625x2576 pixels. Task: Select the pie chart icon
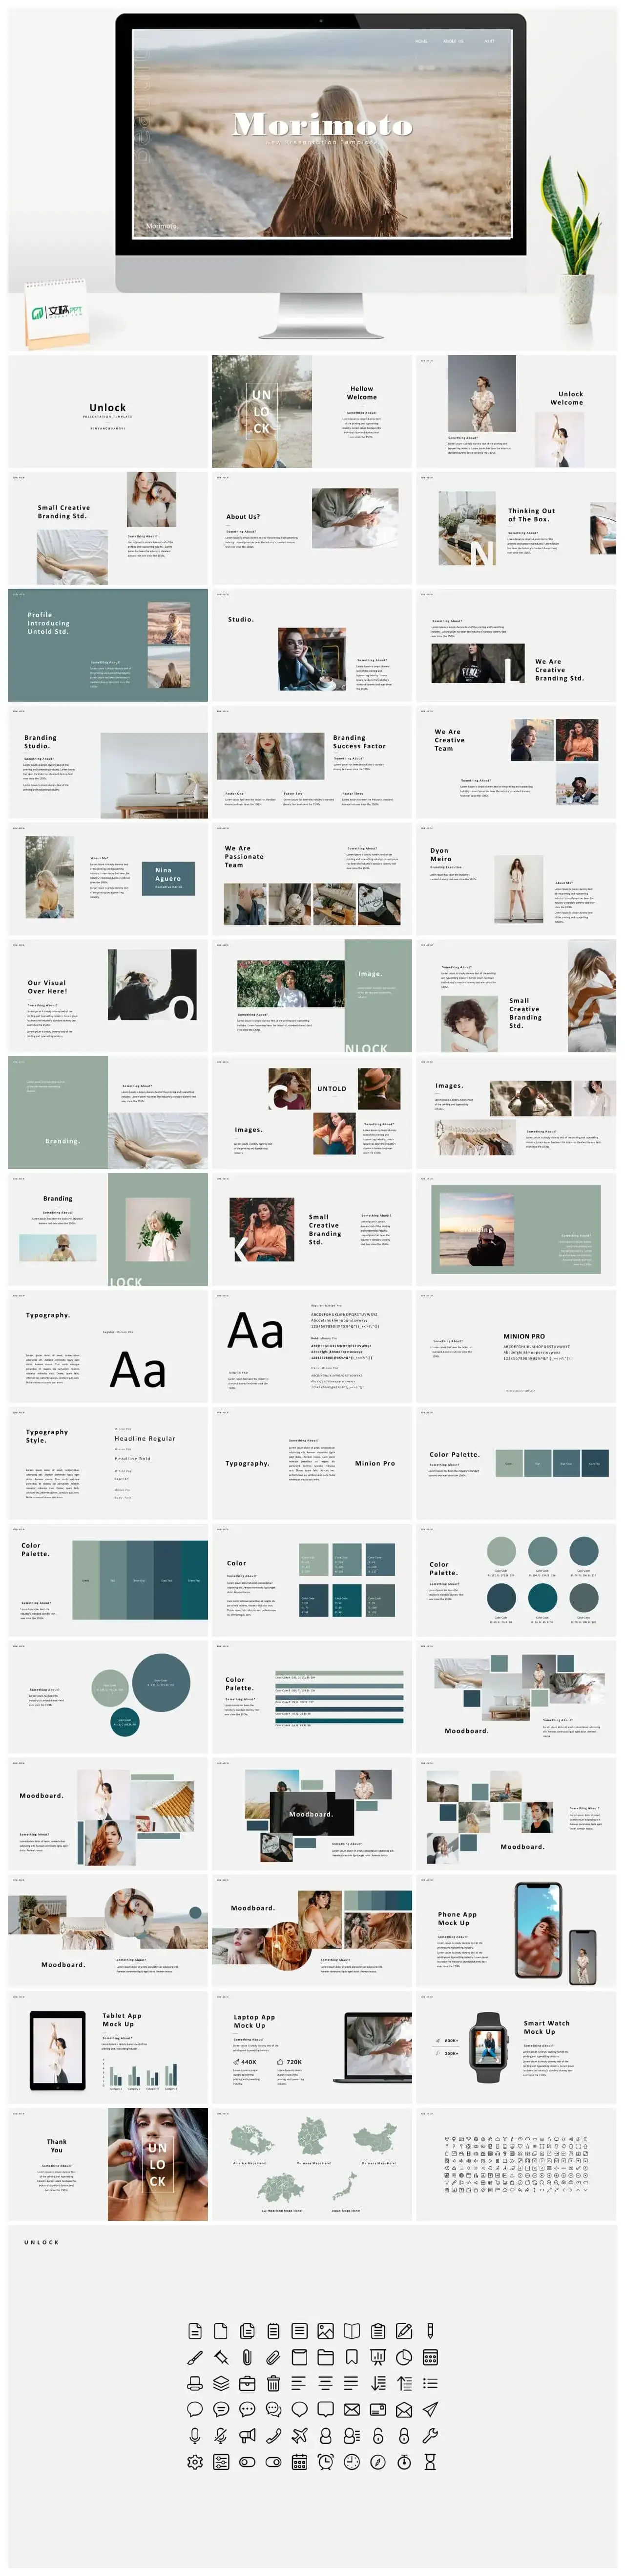pos(403,2357)
